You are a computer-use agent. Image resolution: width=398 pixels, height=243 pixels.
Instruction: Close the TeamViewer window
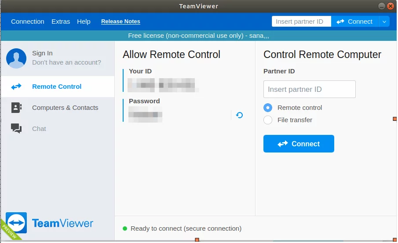391,6
